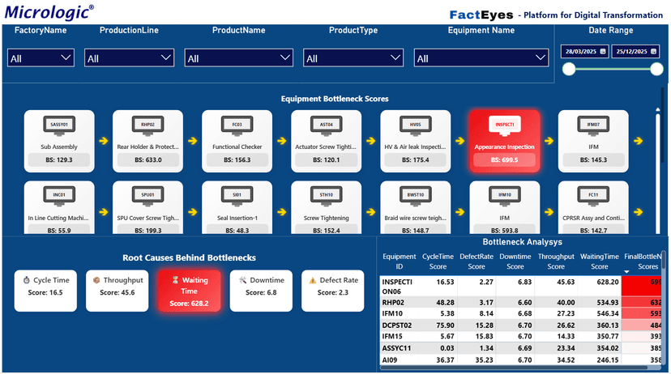This screenshot has width=671, height=374.
Task: Open the FactoryName dropdown
Action: pos(41,58)
